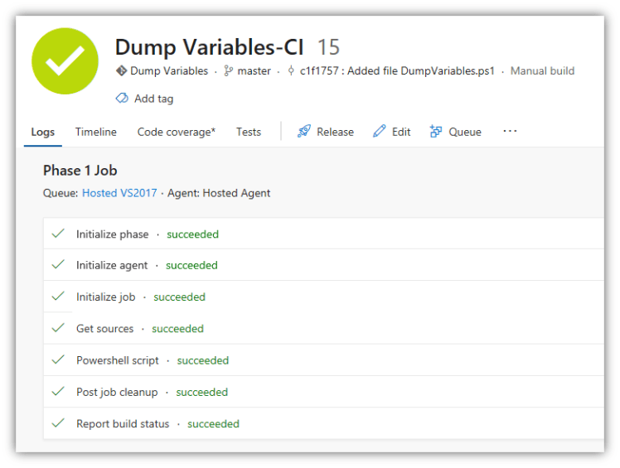The height and width of the screenshot is (468, 620).
Task: Click the Release rocket icon
Action: pos(304,132)
